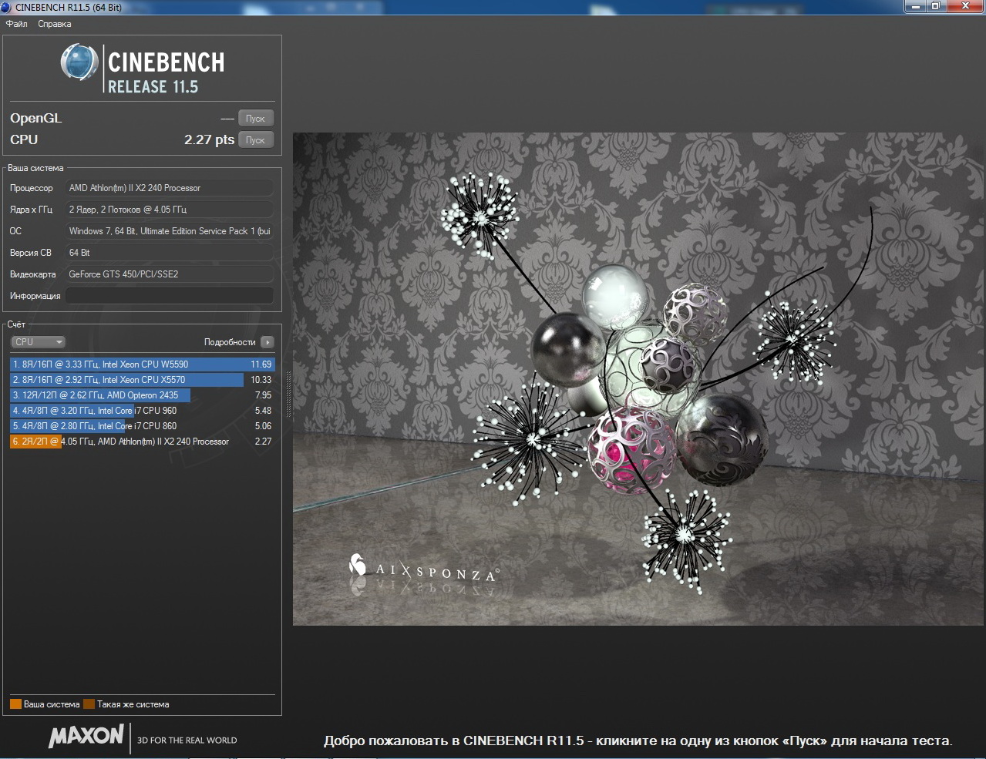
Task: Click the Процессор field value
Action: [x=170, y=188]
